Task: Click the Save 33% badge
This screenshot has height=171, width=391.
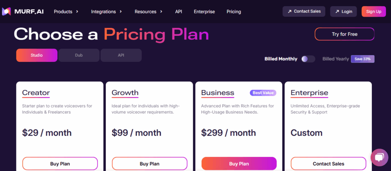Action: [x=362, y=59]
